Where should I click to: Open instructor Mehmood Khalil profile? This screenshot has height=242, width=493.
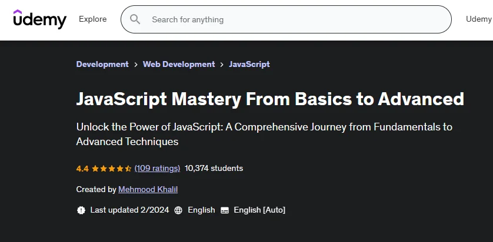[x=148, y=189]
